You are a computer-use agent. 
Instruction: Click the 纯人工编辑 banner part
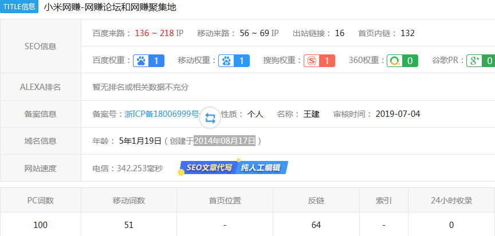(262, 167)
